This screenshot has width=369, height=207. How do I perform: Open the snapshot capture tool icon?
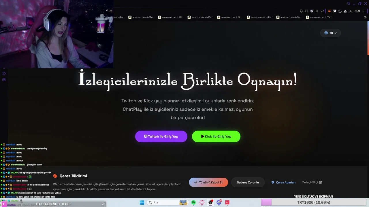[306, 11]
